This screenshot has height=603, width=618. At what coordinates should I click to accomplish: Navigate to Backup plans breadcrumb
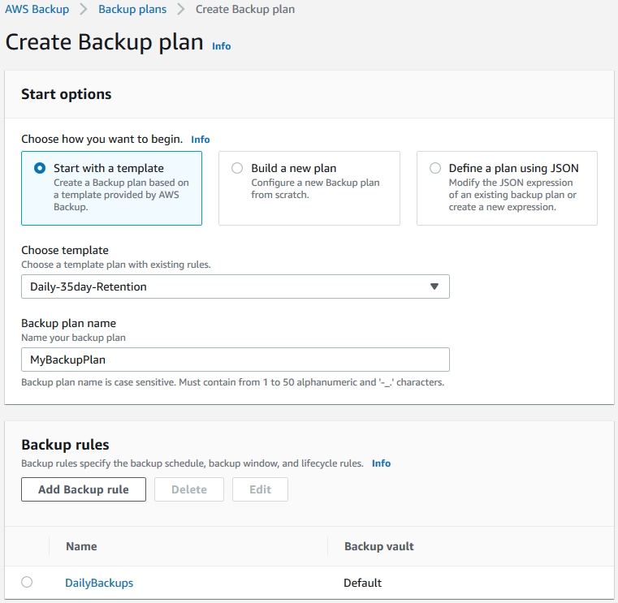click(x=132, y=10)
